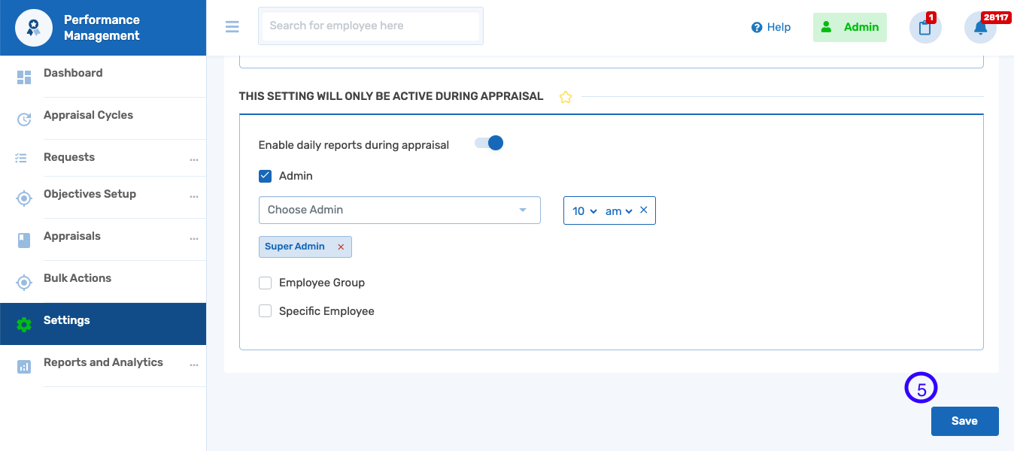Image resolution: width=1014 pixels, height=451 pixels.
Task: Open the hour dropdown set to 10
Action: coord(583,210)
